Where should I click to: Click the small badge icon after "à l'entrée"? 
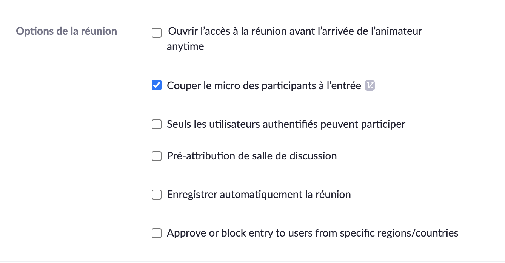pyautogui.click(x=370, y=86)
